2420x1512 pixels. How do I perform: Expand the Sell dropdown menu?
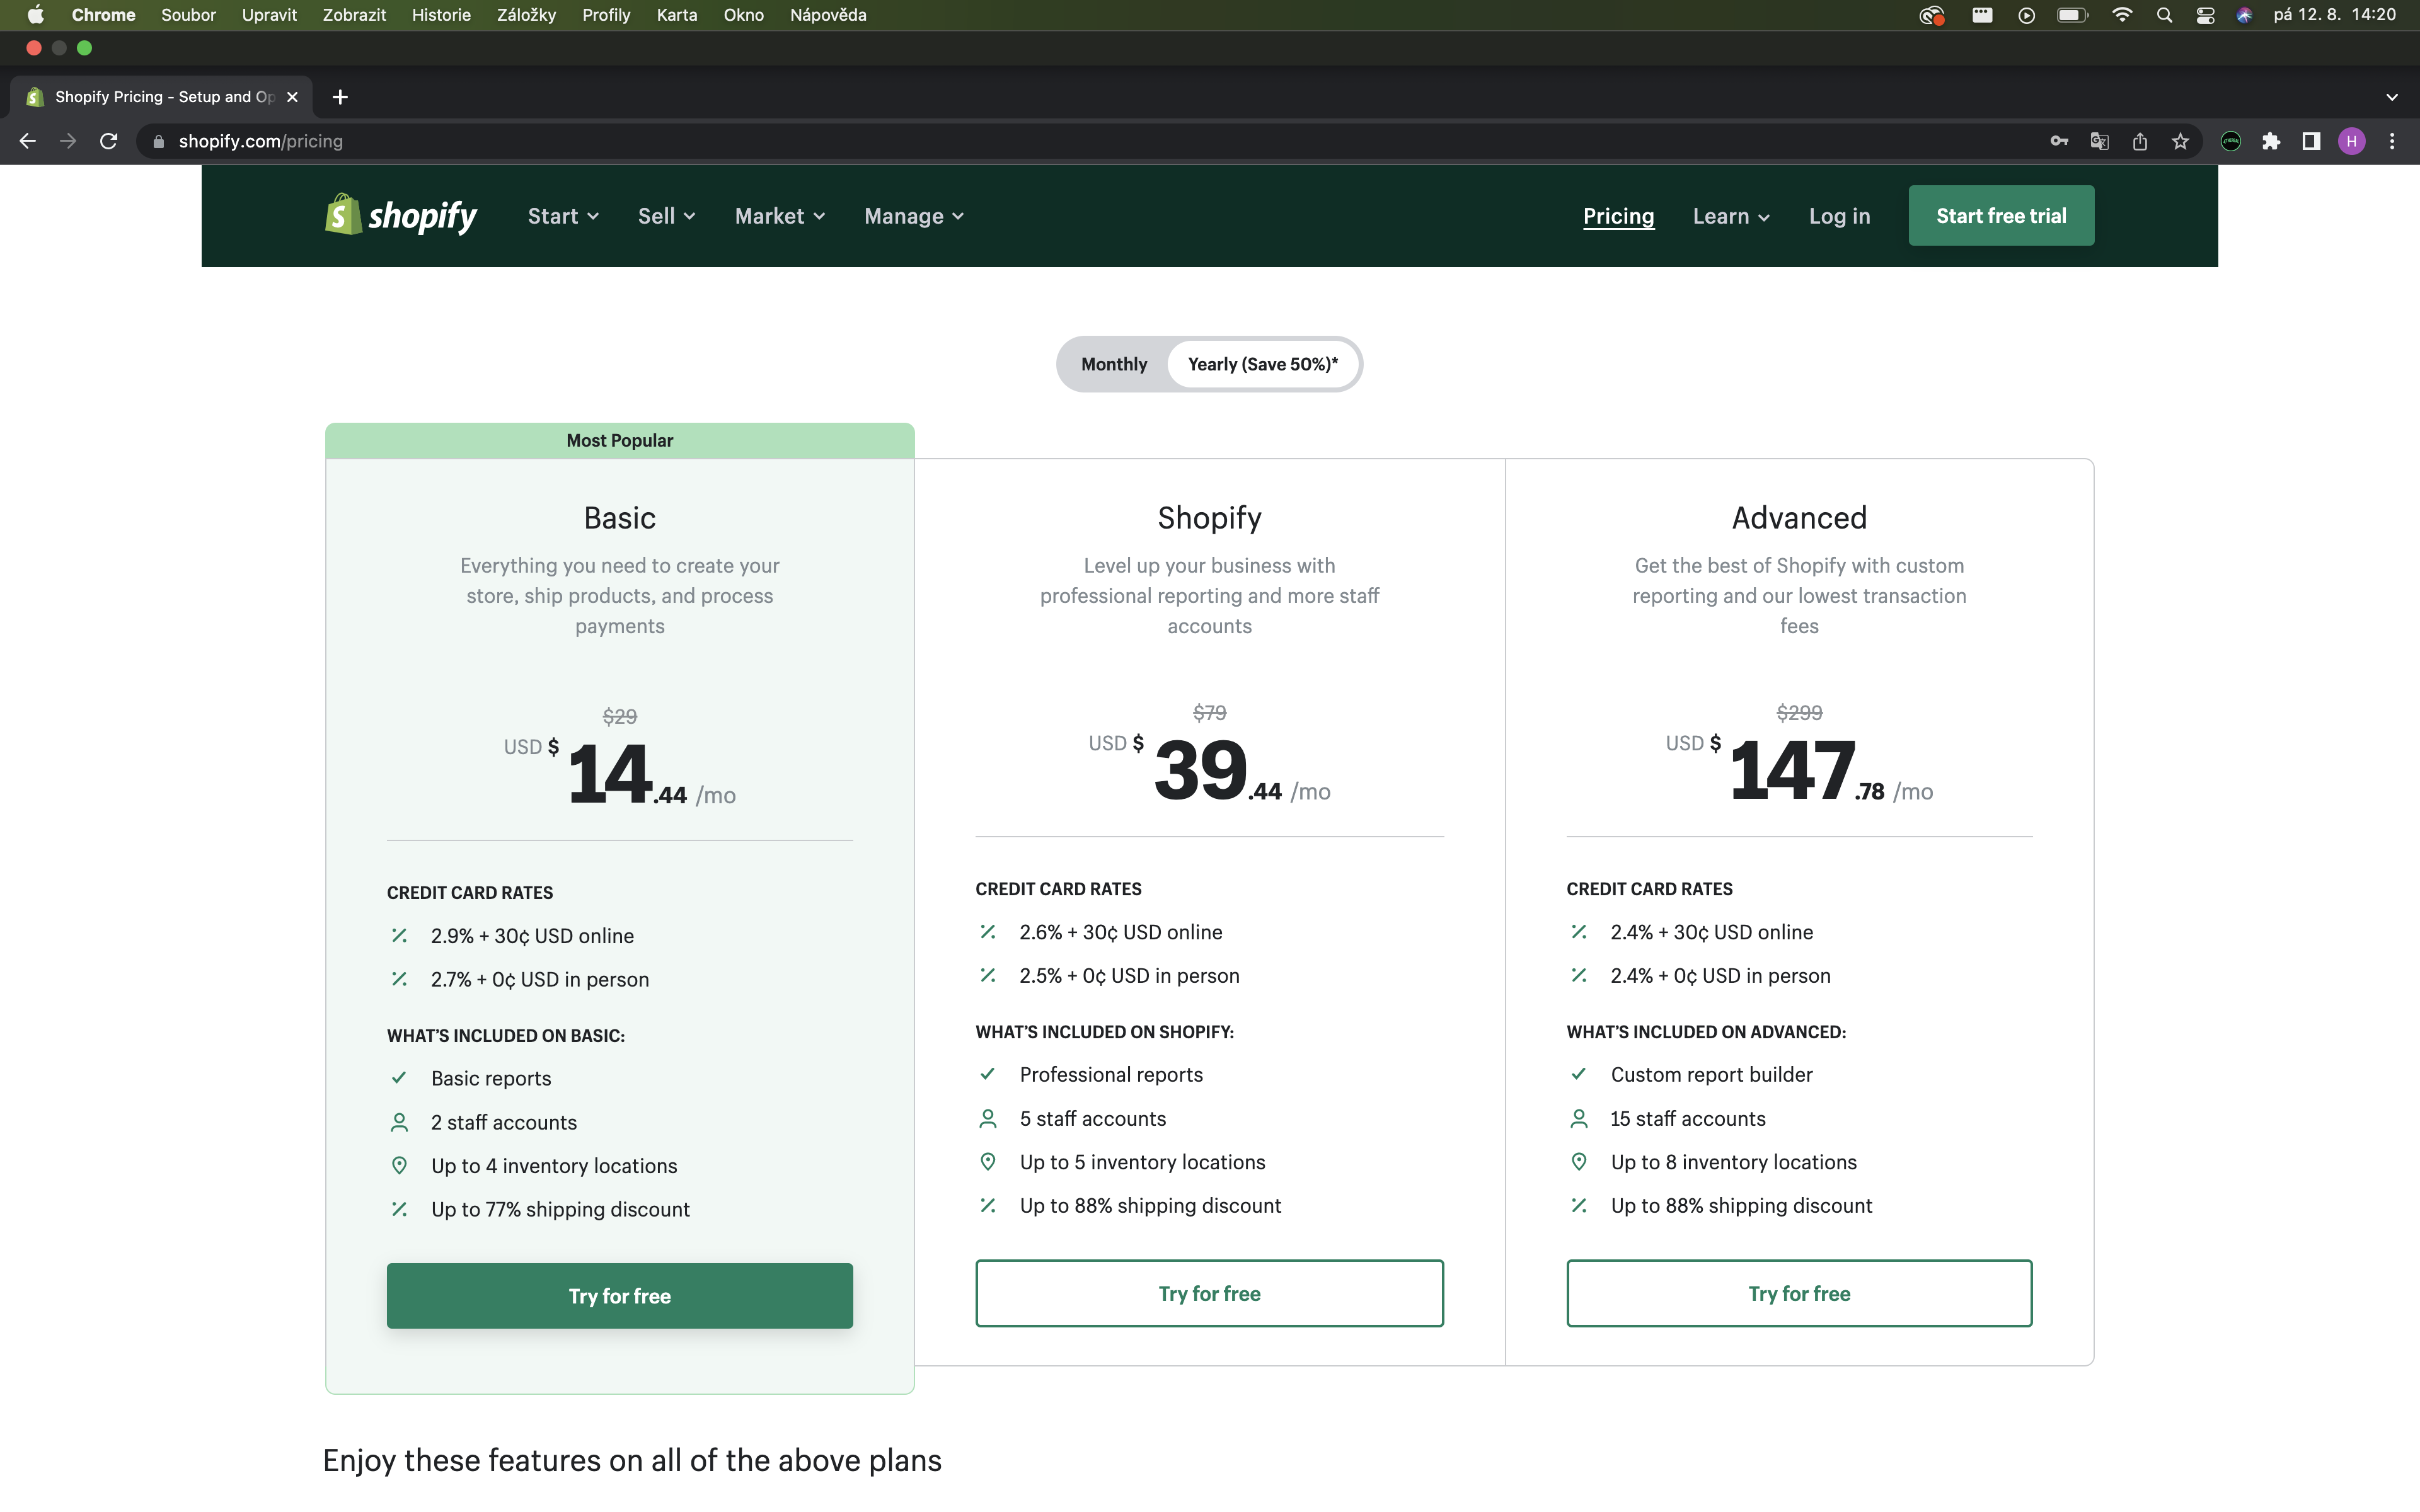tap(666, 216)
